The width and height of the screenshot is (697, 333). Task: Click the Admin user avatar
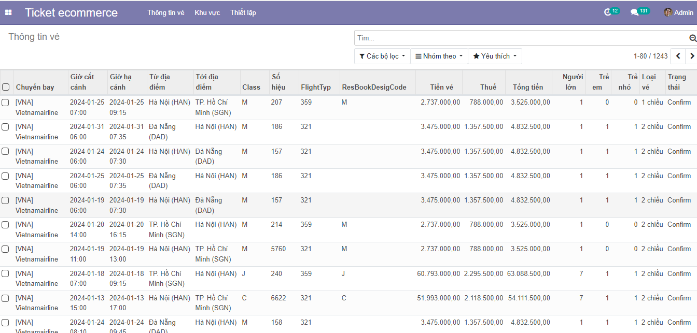[x=668, y=12]
